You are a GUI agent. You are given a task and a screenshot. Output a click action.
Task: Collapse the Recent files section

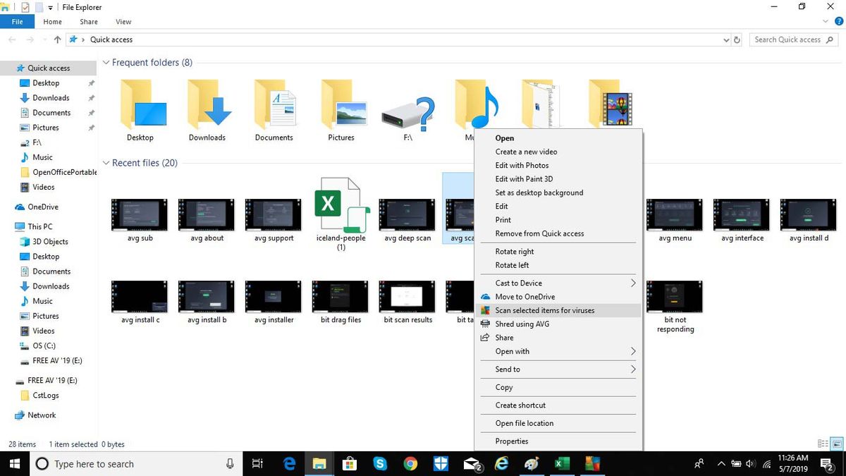click(x=105, y=162)
